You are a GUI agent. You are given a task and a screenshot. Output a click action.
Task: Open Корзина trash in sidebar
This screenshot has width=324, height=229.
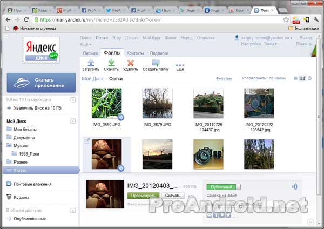click(x=18, y=197)
